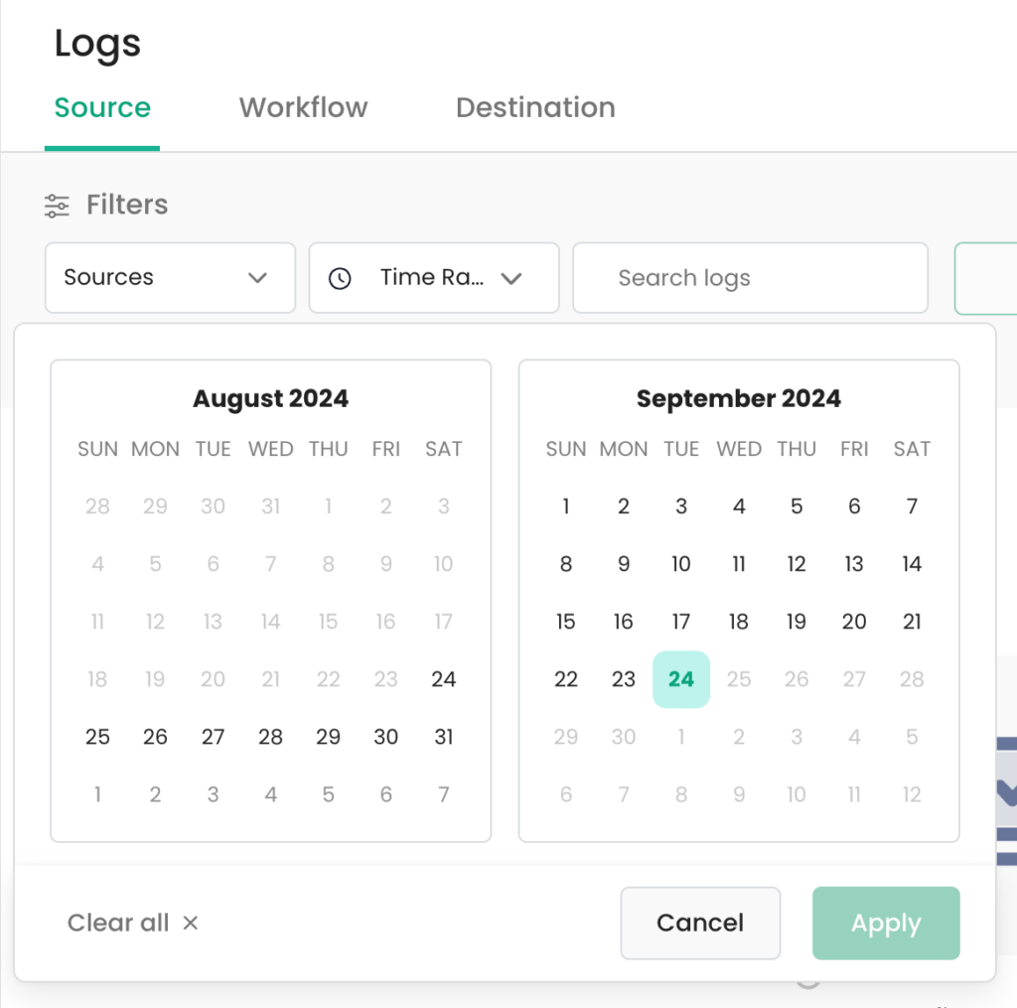Viewport: 1017px width, 1008px height.
Task: Click the Cancel button
Action: [700, 923]
